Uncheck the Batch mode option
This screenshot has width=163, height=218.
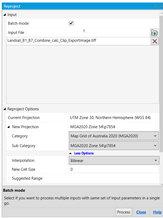pos(71,23)
